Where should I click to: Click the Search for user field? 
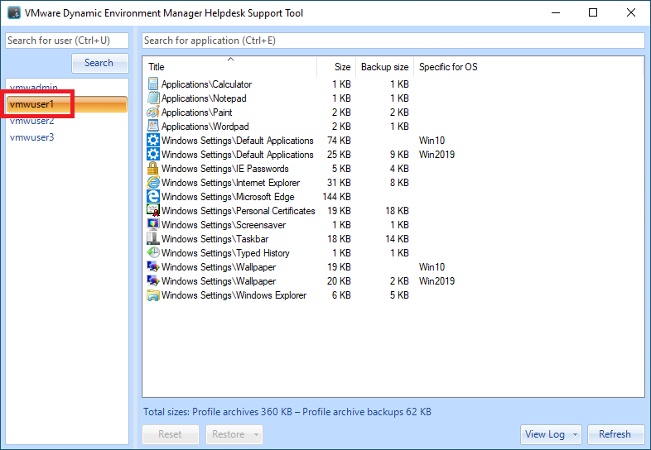coord(67,41)
